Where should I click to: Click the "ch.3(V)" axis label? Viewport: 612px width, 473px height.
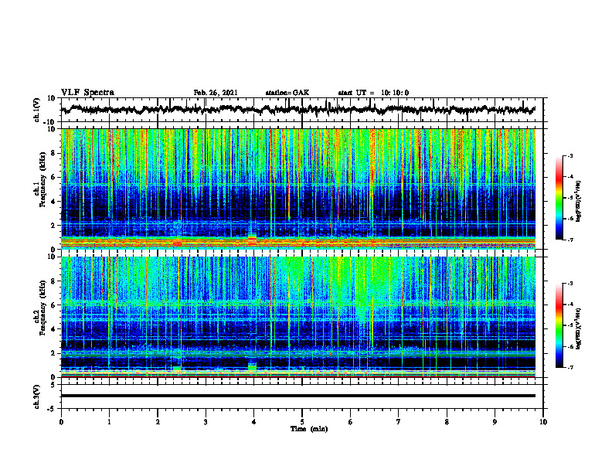(36, 396)
